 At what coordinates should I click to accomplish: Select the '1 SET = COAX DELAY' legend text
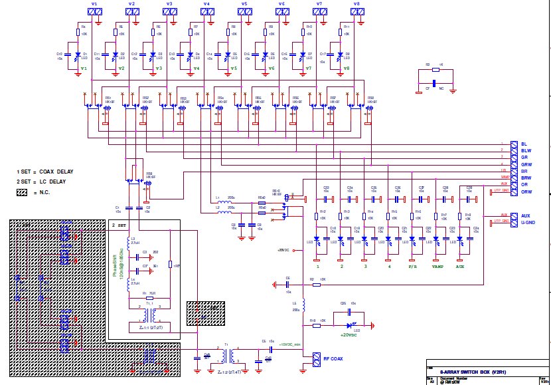pyautogui.click(x=45, y=172)
